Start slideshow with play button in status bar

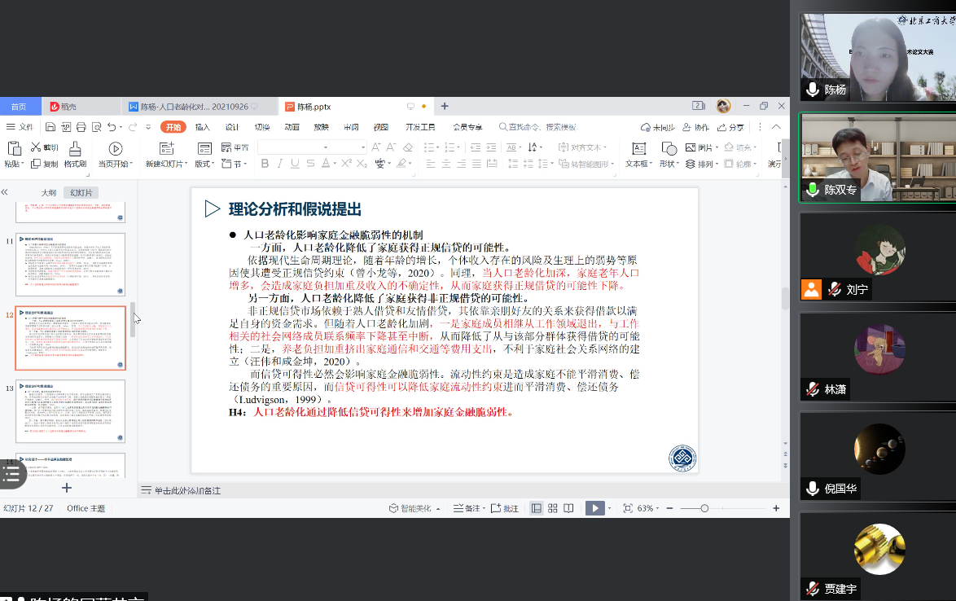(x=594, y=508)
